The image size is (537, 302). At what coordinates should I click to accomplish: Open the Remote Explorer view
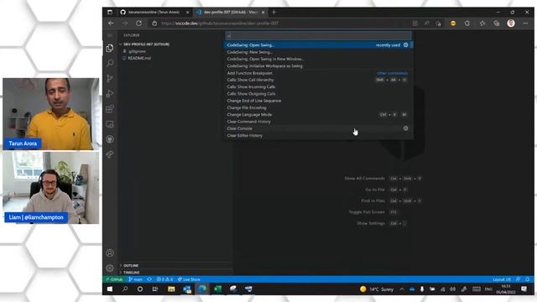(110, 124)
